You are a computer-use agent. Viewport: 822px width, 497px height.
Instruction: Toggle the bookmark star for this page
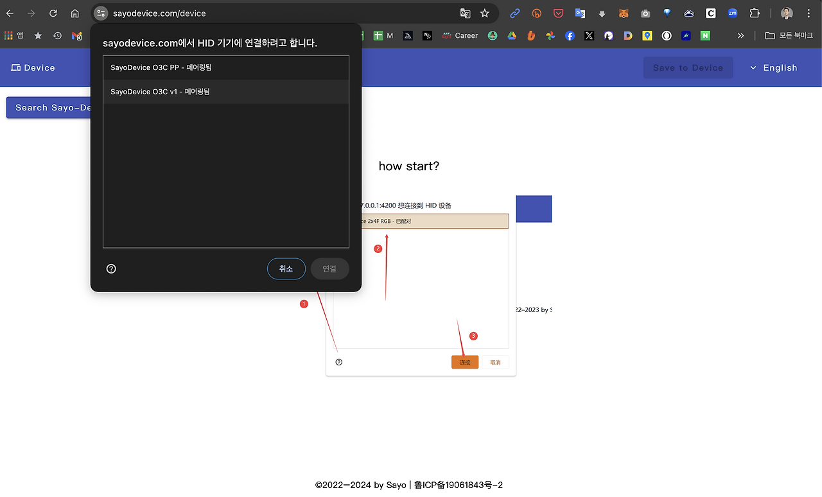(484, 13)
